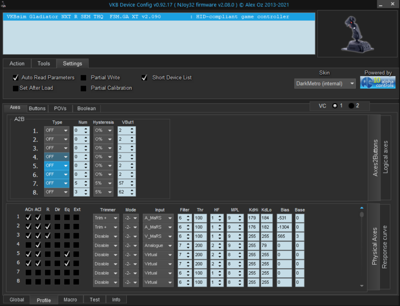
Task: Select VC radio option 2
Action: [351, 106]
